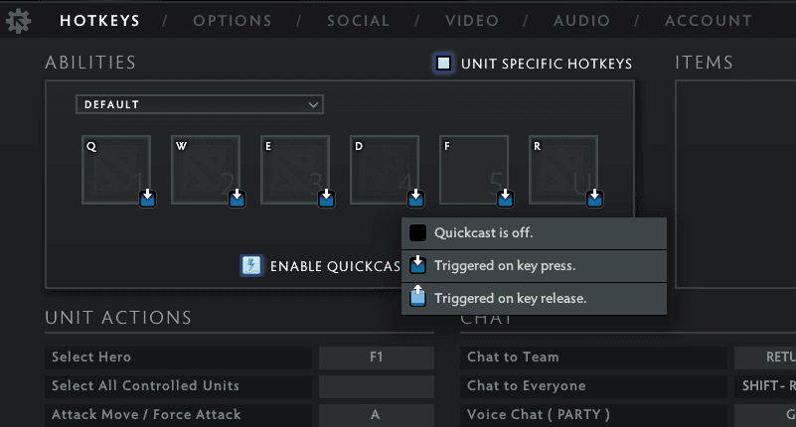Rebind the Voice Chat Party key
Screen dimensions: 796x427
point(765,415)
